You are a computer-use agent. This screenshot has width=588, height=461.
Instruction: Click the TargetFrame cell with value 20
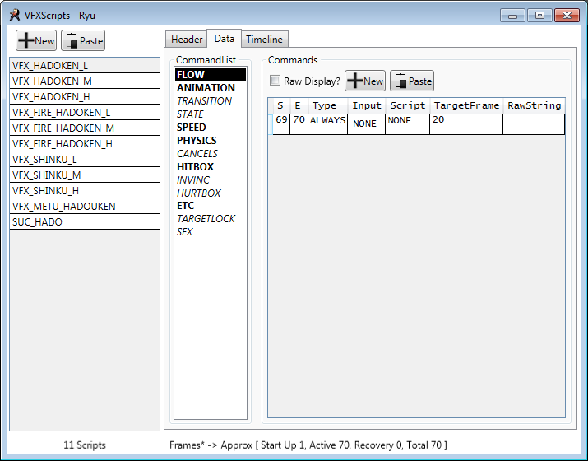pyautogui.click(x=465, y=120)
